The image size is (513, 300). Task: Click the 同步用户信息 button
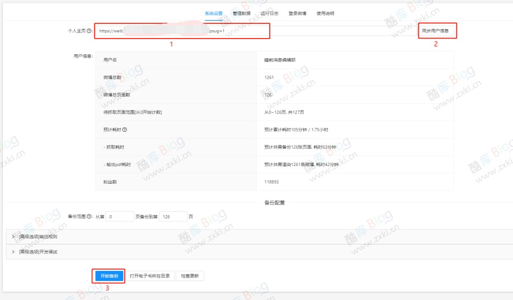click(x=435, y=31)
